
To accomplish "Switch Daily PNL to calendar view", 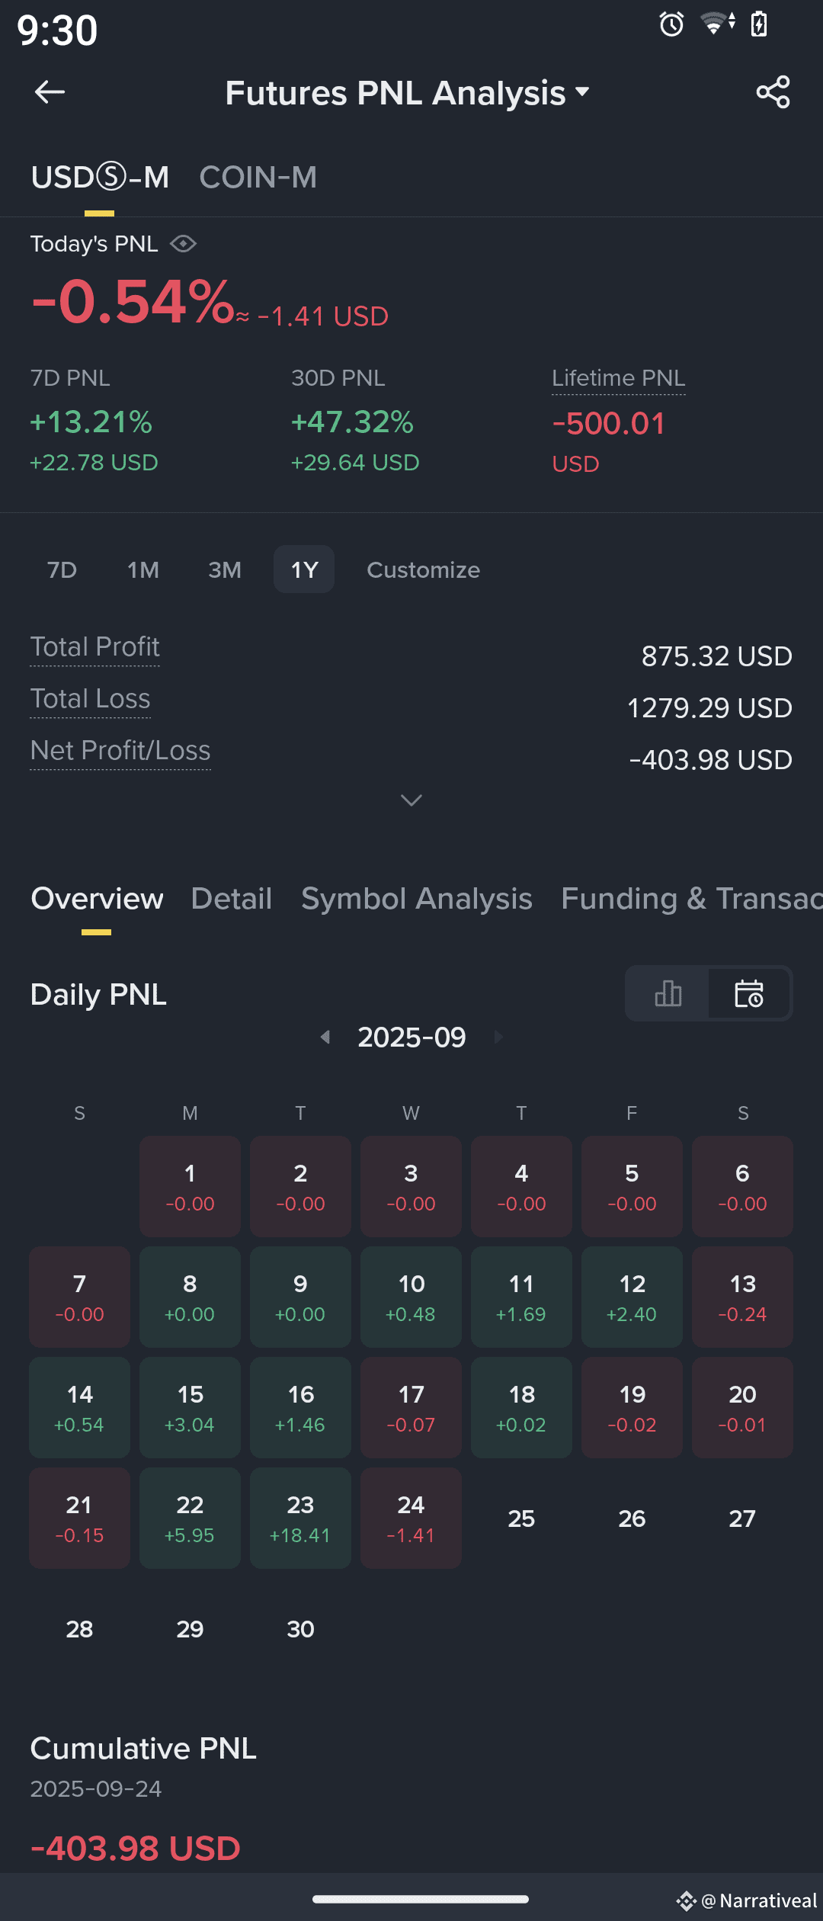I will 749,993.
